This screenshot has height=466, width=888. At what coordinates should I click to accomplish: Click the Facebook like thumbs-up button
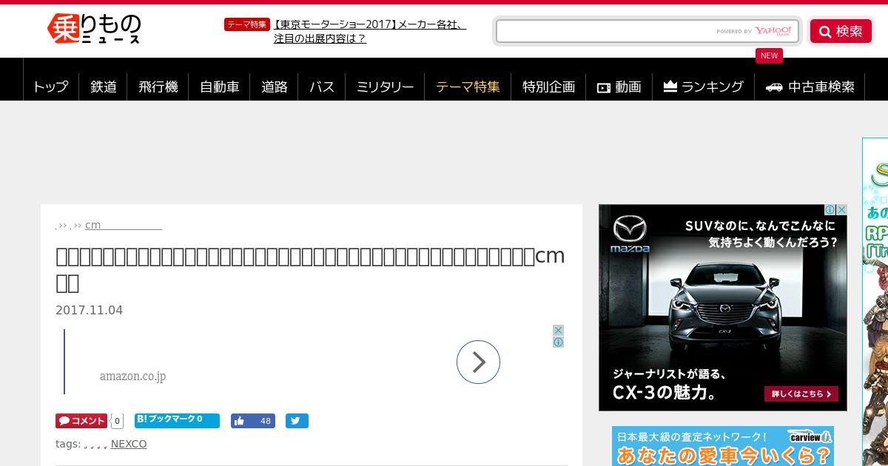(252, 421)
